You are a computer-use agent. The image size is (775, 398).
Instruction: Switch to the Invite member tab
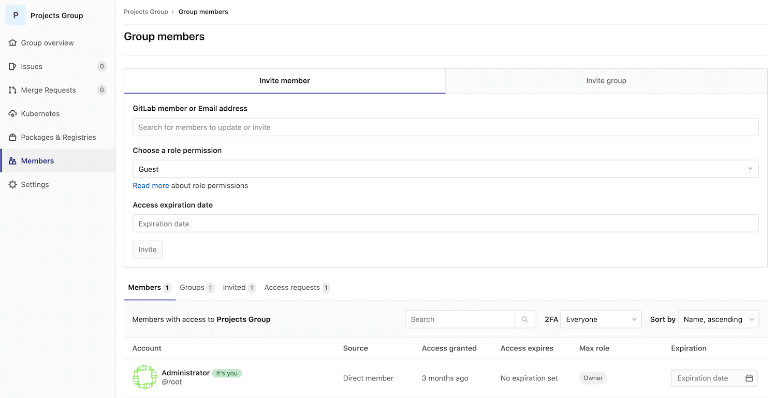[285, 81]
